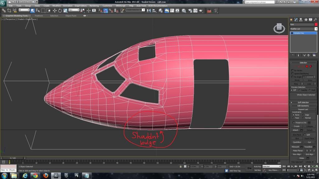319x179 pixels.
Task: Enable the By Vertex checkbox
Action: (x=292, y=70)
